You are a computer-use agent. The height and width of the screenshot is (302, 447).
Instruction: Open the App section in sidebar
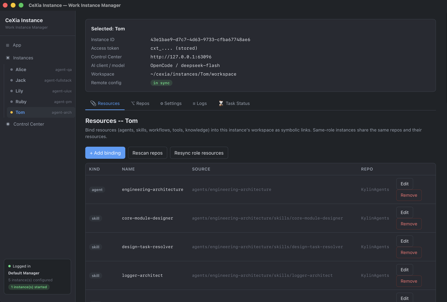[x=38, y=45]
